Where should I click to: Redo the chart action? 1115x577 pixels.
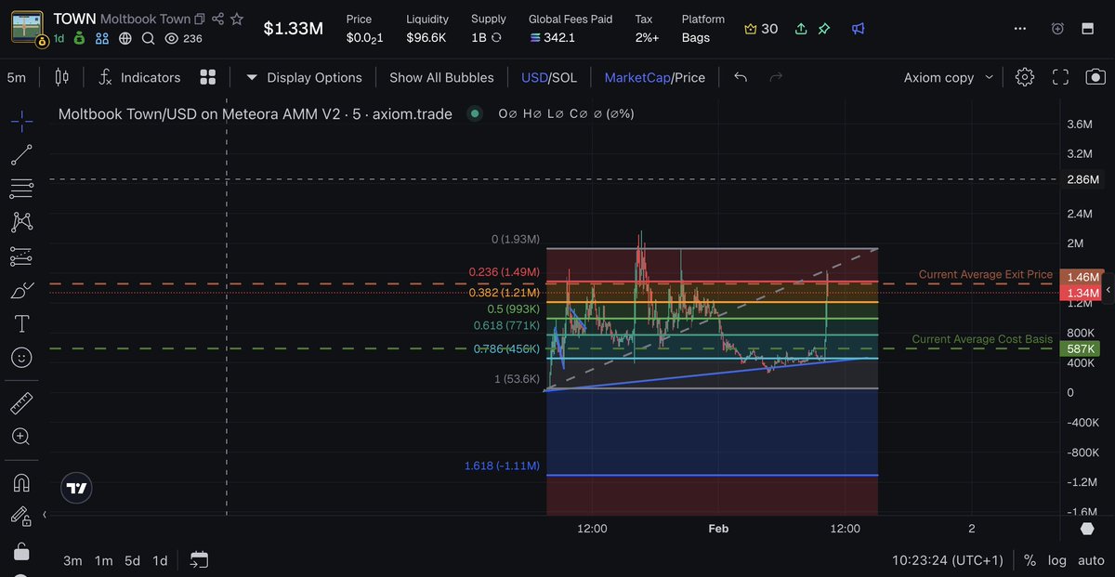pyautogui.click(x=777, y=77)
